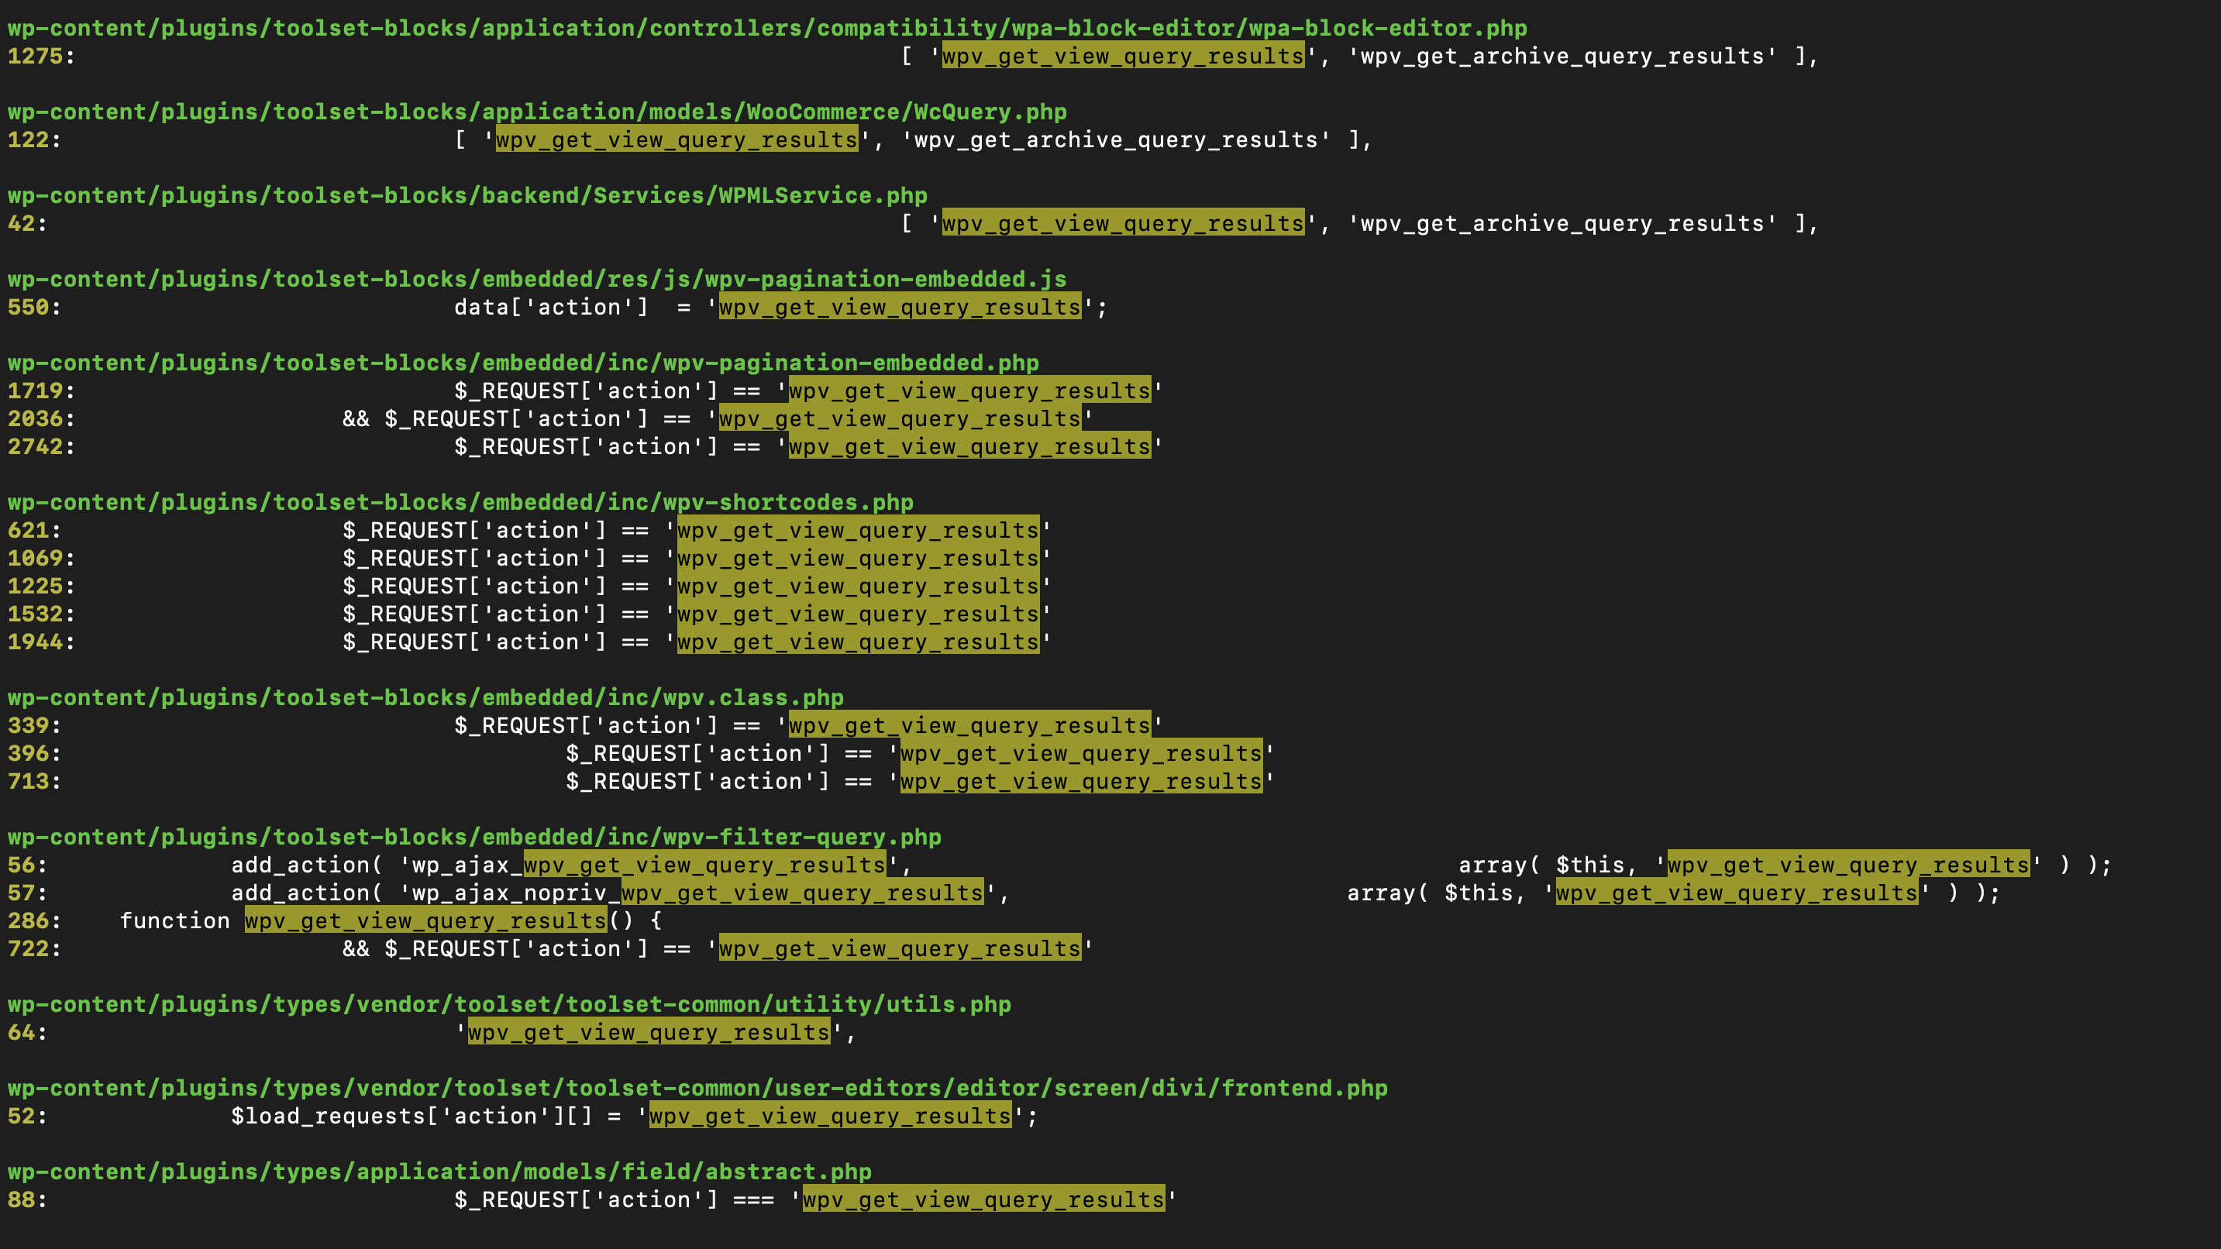Click $_REQUEST['action'] on line 1069
The image size is (2221, 1249).
pyautogui.click(x=474, y=559)
